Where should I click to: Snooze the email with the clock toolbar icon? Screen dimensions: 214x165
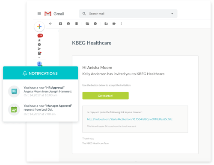95,24
